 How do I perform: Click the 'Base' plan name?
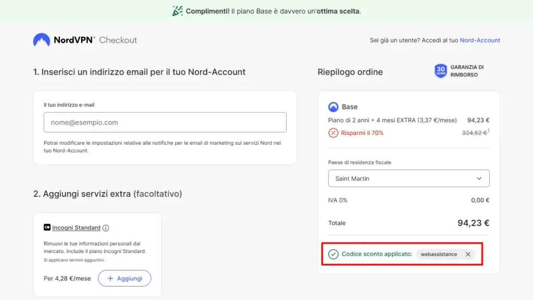[349, 107]
